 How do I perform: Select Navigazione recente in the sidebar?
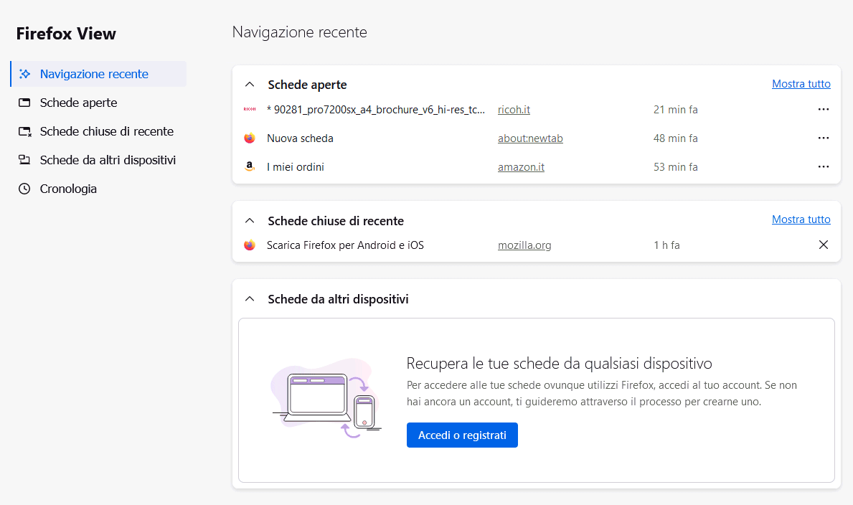tap(94, 74)
